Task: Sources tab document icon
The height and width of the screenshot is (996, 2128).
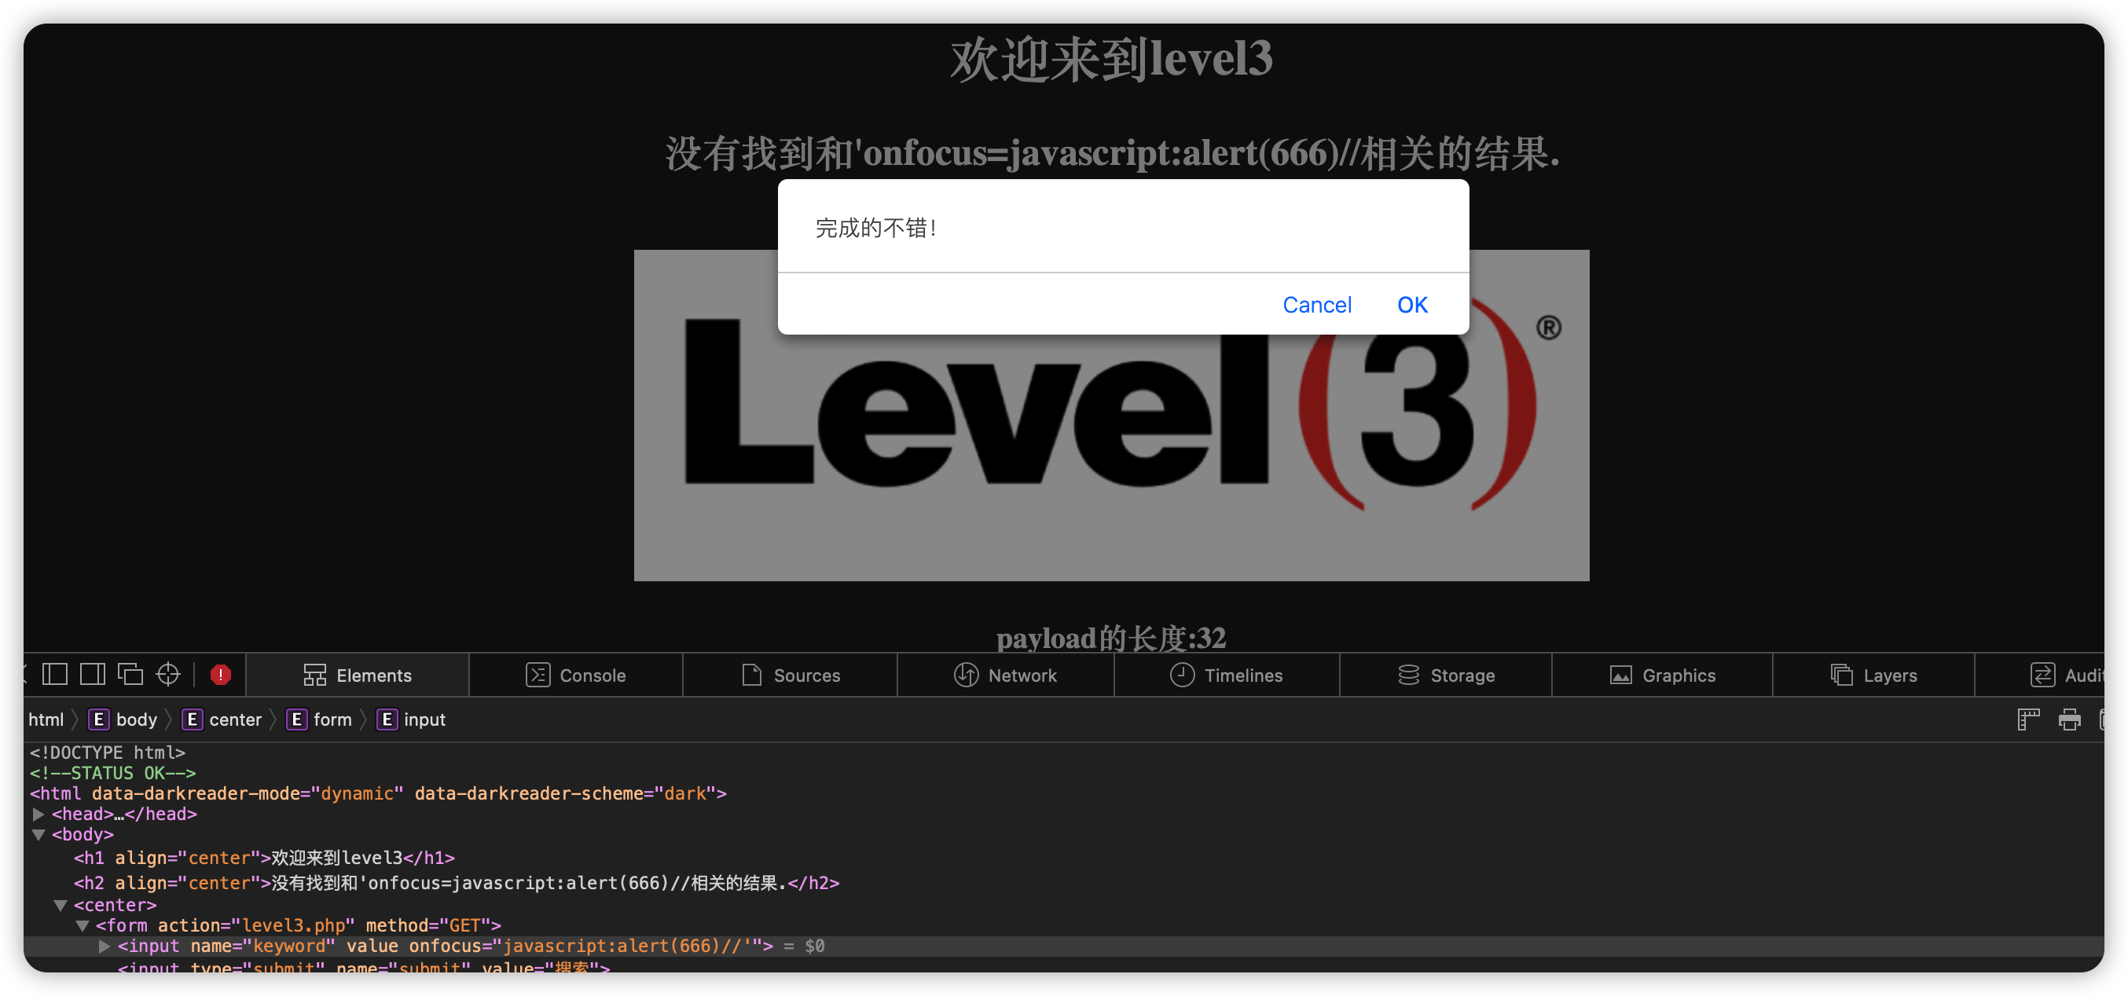Action: [752, 675]
